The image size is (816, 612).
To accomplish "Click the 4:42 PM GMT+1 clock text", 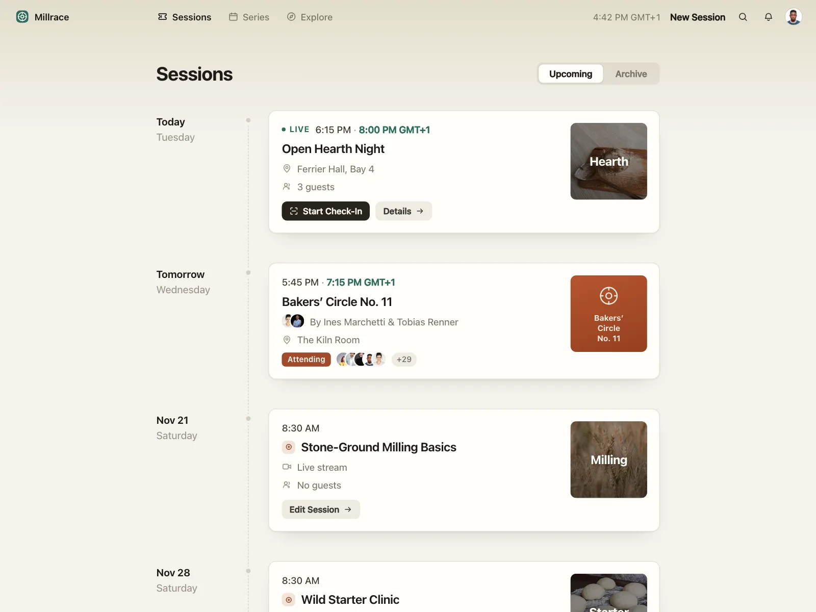I will pyautogui.click(x=627, y=17).
